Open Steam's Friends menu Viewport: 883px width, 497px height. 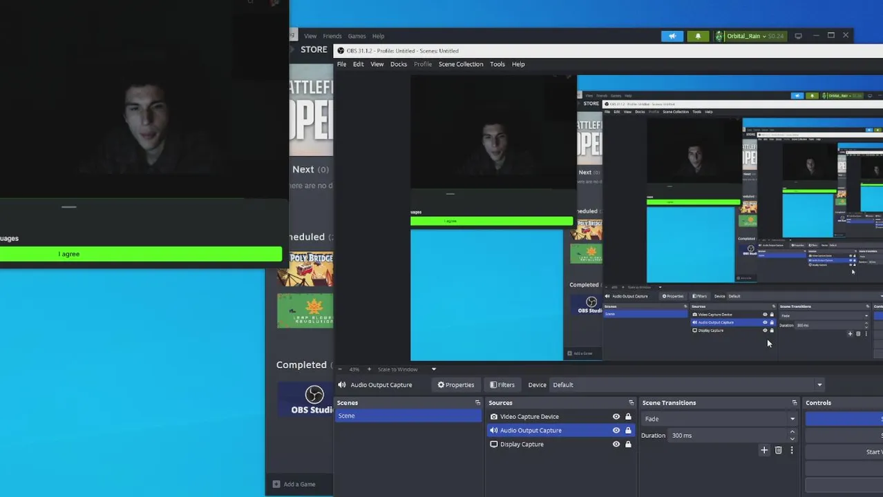pyautogui.click(x=332, y=36)
